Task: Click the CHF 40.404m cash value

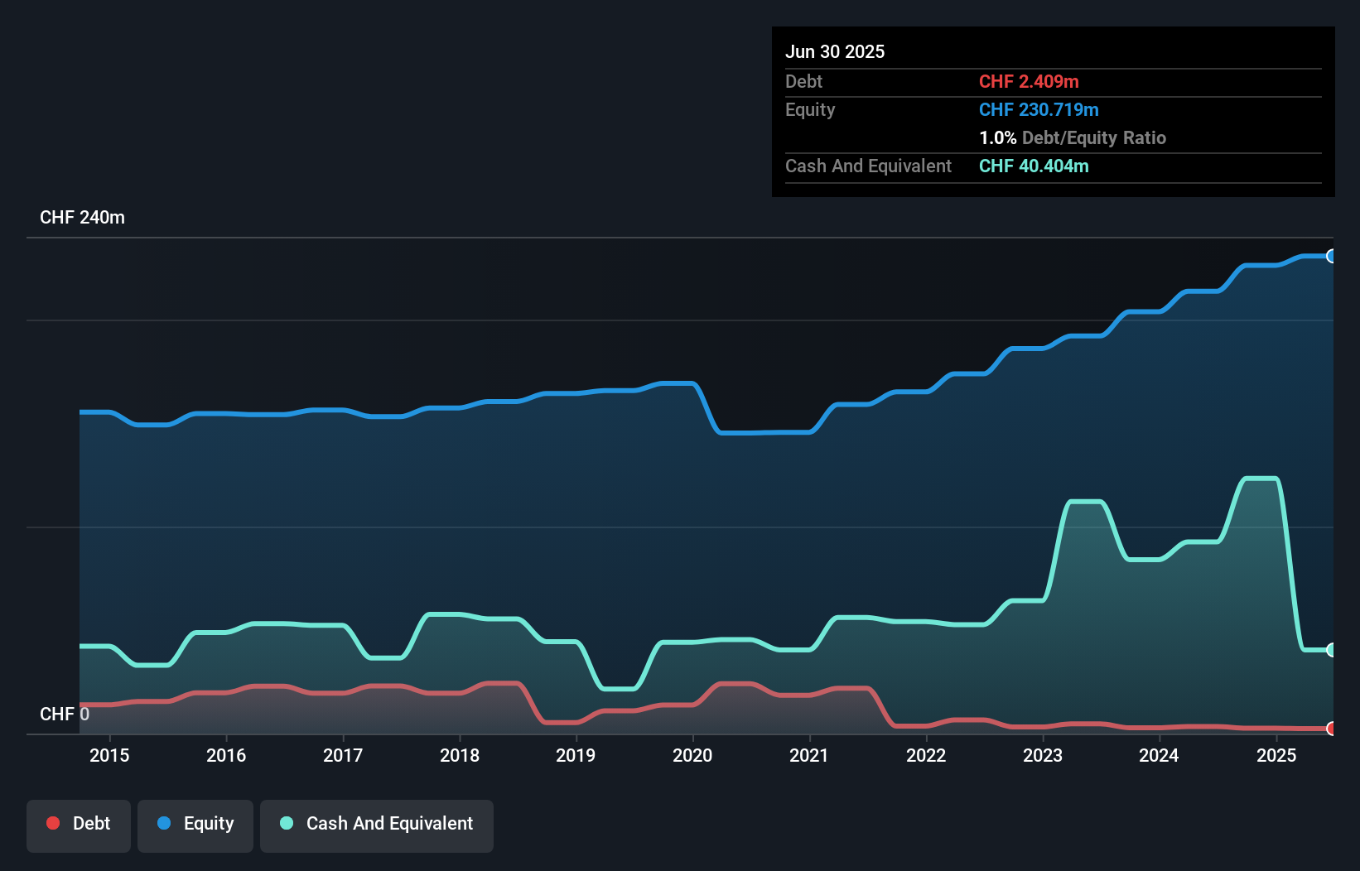Action: [x=1034, y=166]
